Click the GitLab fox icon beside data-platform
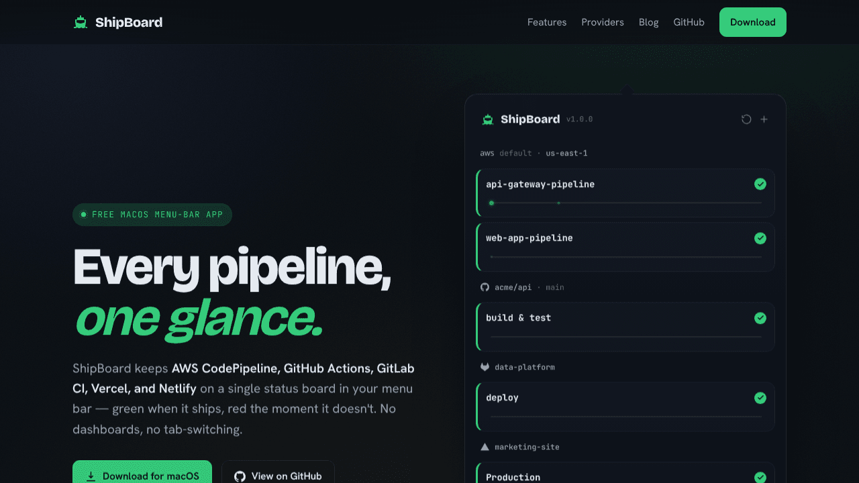This screenshot has width=859, height=483. (x=485, y=367)
